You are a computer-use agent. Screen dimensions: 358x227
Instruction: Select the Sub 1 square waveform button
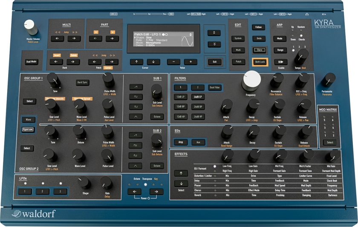pyautogui.click(x=136, y=97)
